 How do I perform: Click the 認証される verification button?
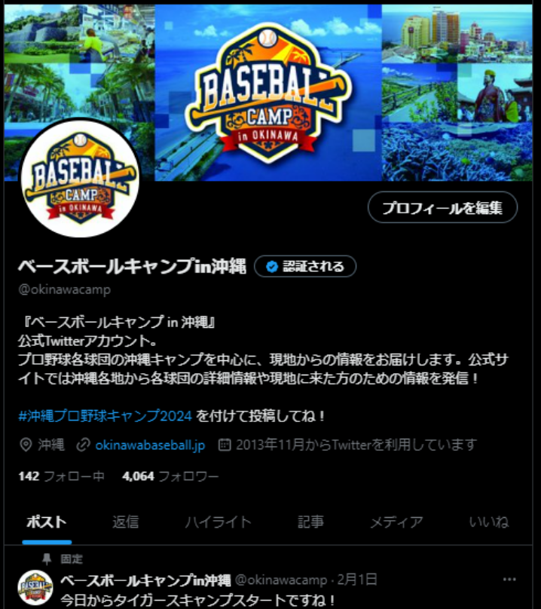coord(305,267)
